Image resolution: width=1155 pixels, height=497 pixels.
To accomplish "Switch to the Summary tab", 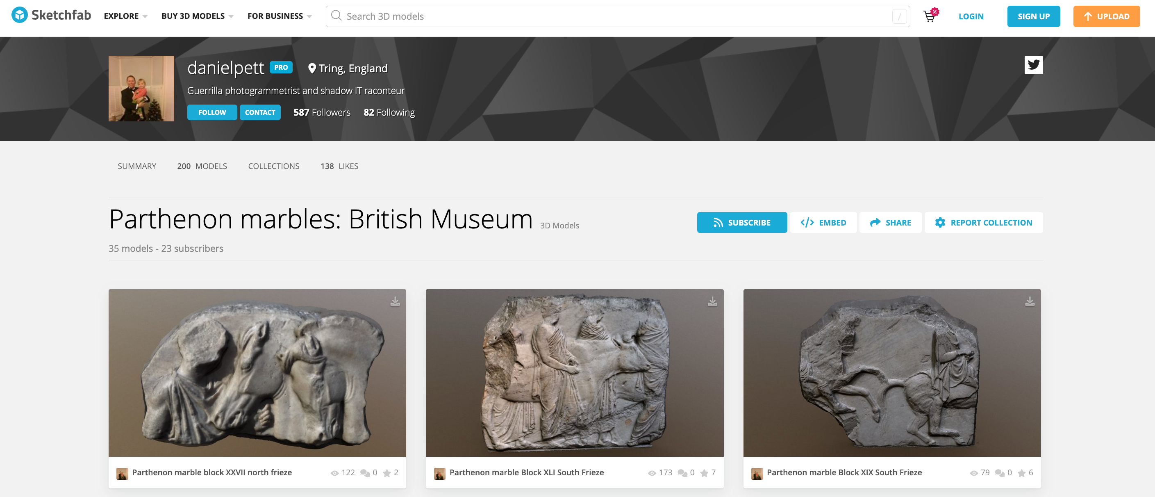I will 137,166.
